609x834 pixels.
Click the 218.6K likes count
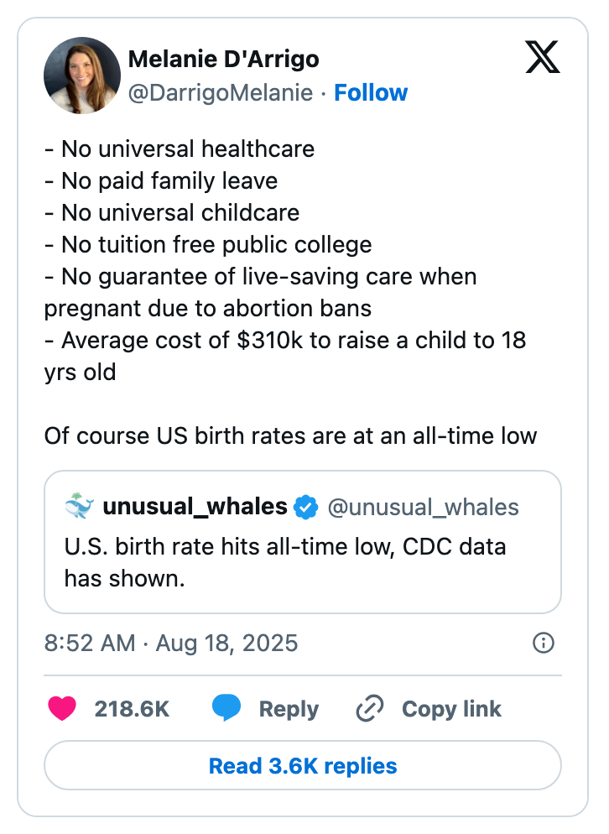coord(132,708)
